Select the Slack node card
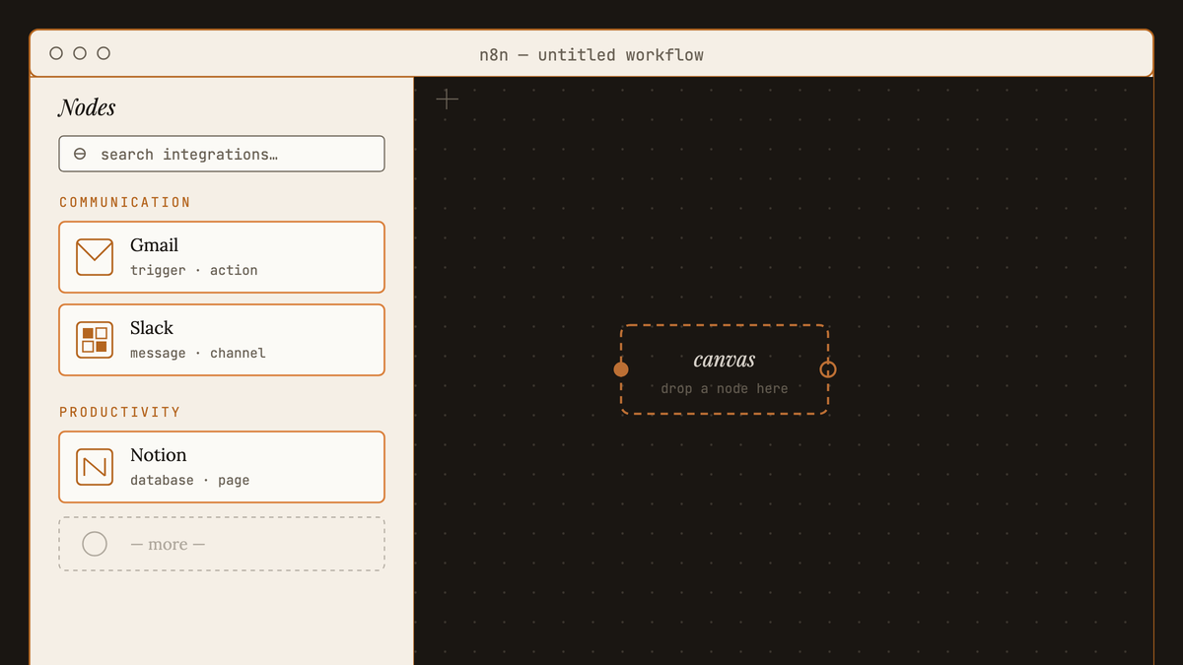The width and height of the screenshot is (1183, 665). tap(222, 340)
